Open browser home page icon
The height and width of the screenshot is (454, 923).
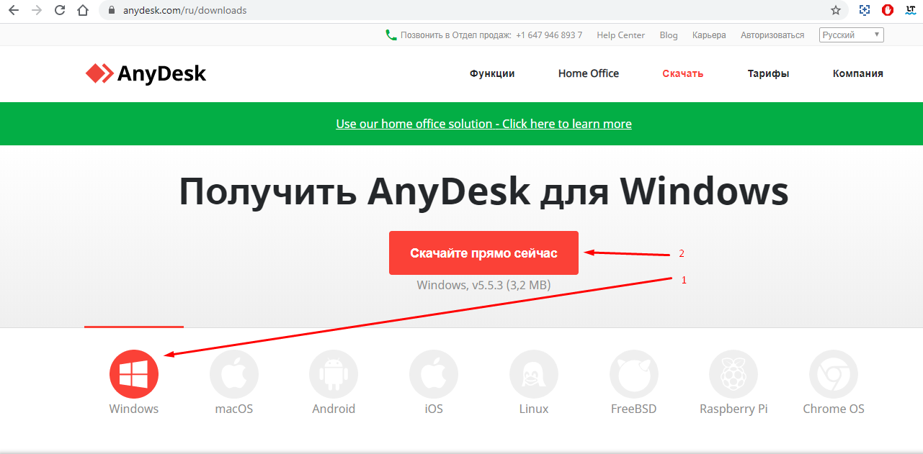(84, 11)
